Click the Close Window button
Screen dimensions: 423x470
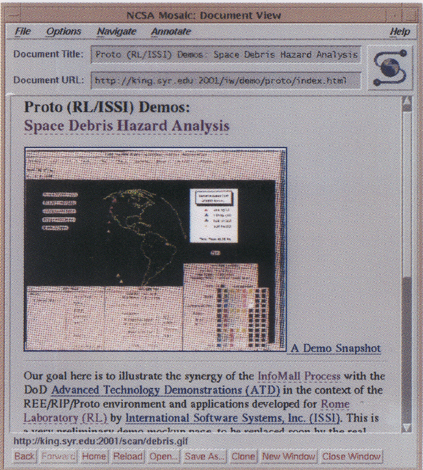[351, 456]
